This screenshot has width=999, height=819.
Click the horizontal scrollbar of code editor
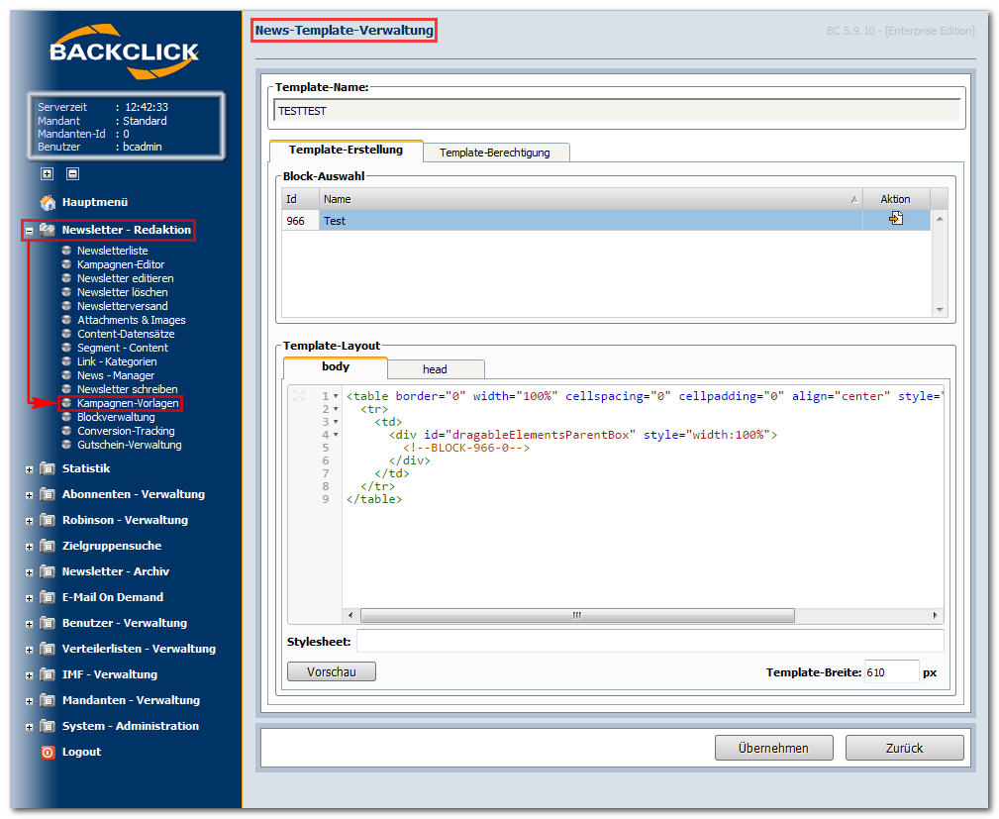pyautogui.click(x=577, y=615)
